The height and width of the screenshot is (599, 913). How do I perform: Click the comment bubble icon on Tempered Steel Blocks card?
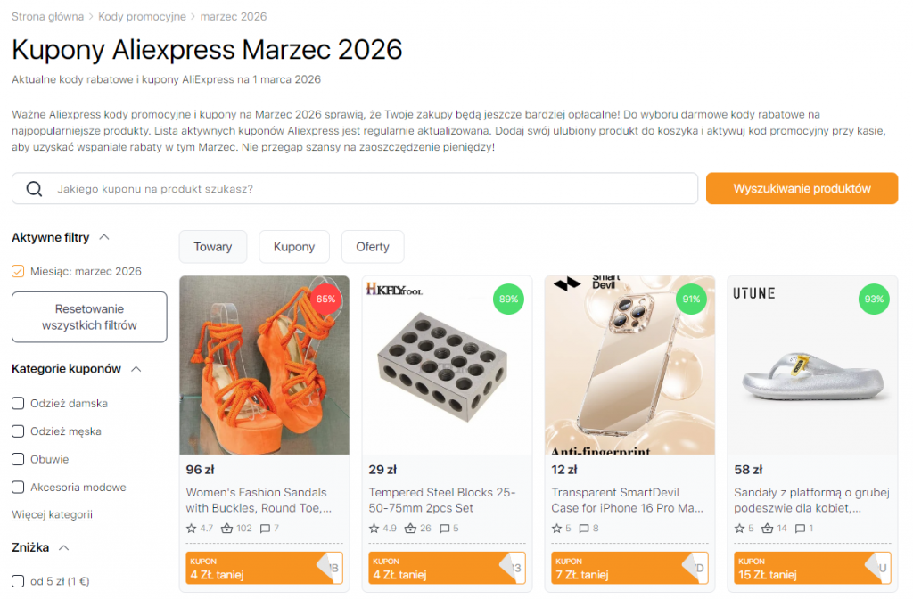[x=442, y=528]
